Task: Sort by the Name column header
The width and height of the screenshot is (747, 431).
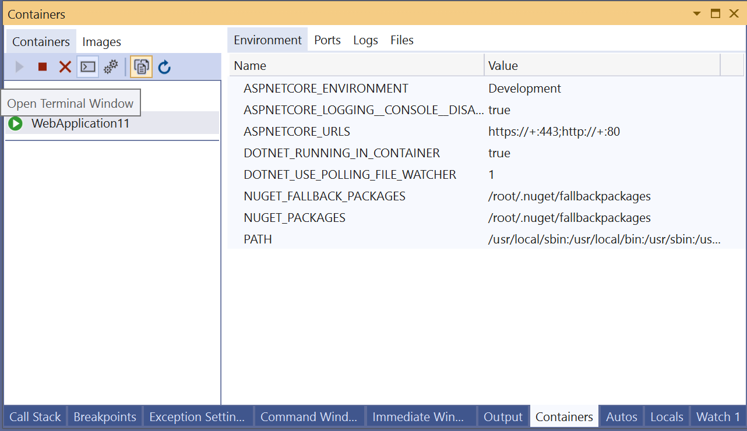Action: tap(249, 65)
